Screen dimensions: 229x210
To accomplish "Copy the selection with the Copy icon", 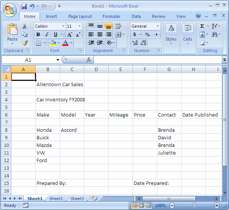I will coord(25,35).
